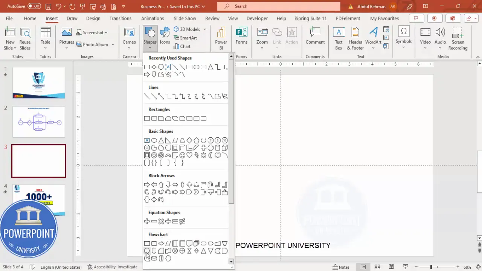Select the Flowchart Connector circle shape
Image resolution: width=482 pixels, height=271 pixels.
point(147,251)
